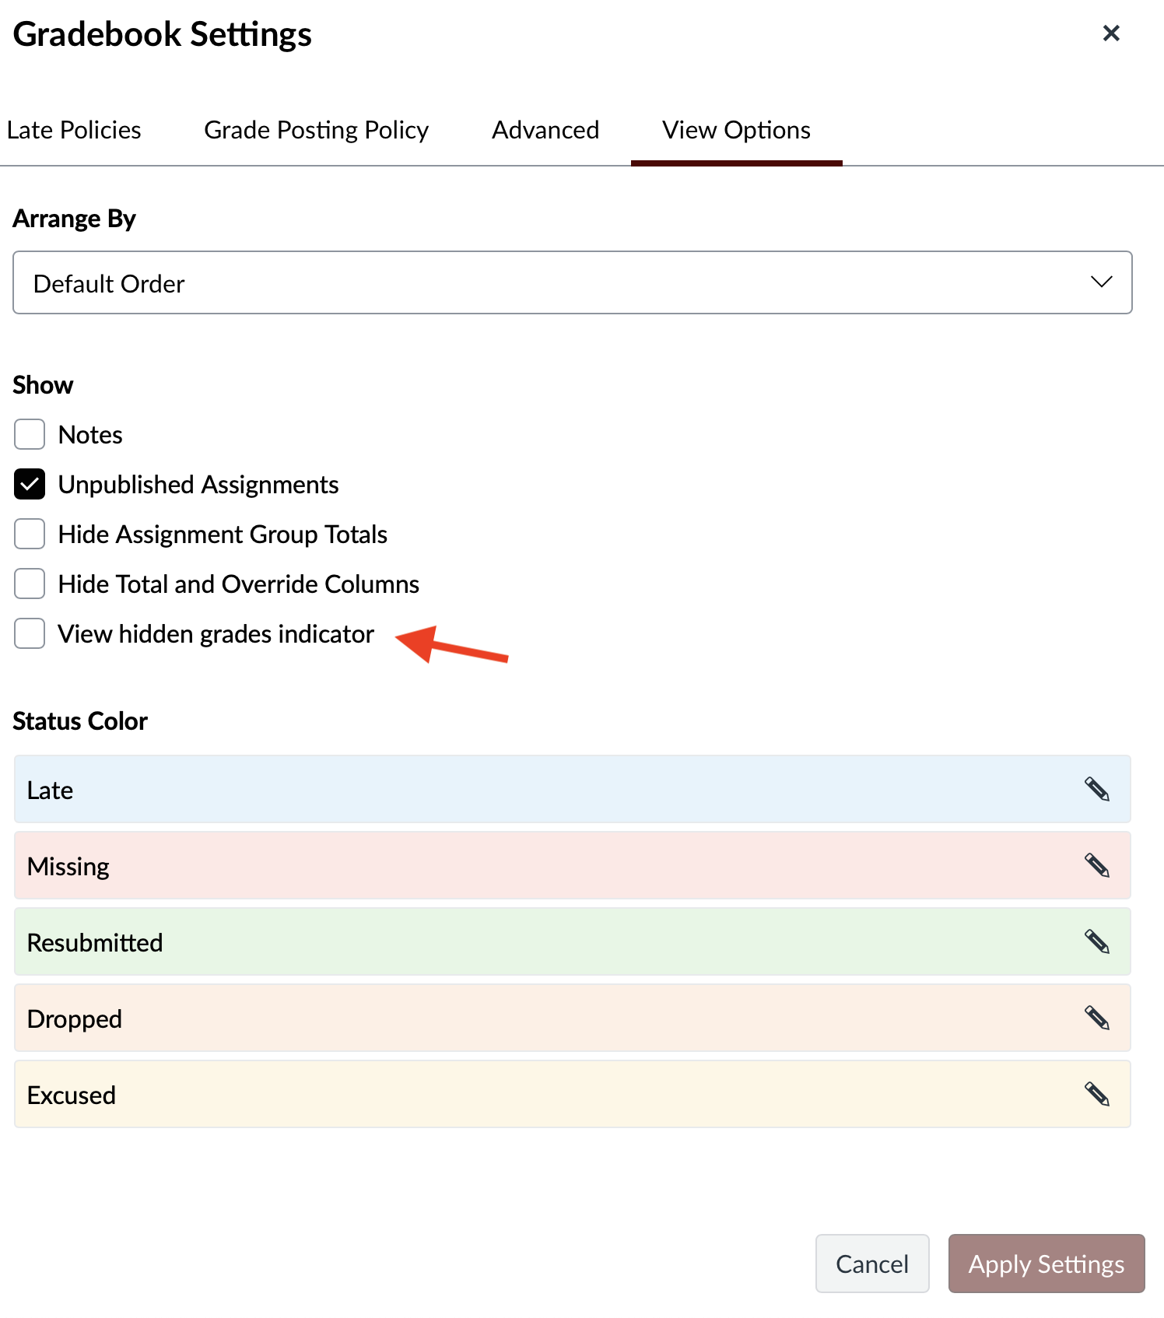Enable Hide Assignment Group Totals
Image resolution: width=1164 pixels, height=1318 pixels.
(x=29, y=534)
